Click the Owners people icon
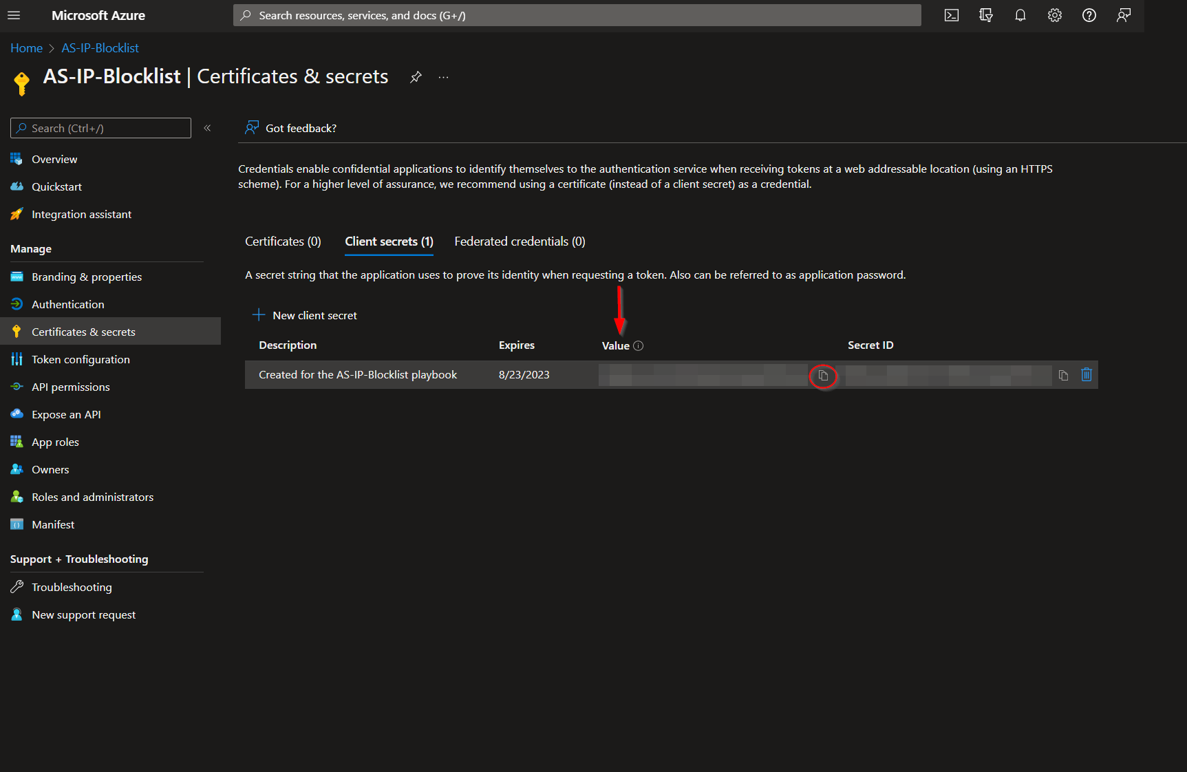This screenshot has height=772, width=1187. pos(17,469)
